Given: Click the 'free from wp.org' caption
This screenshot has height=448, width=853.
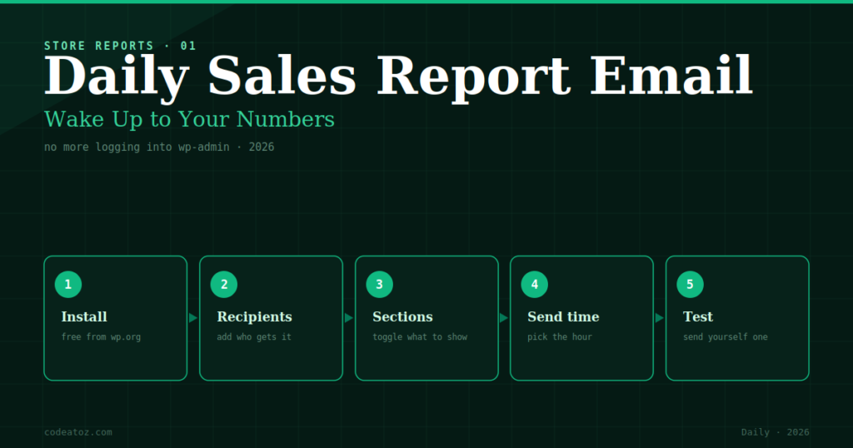Looking at the screenshot, I should coord(101,337).
